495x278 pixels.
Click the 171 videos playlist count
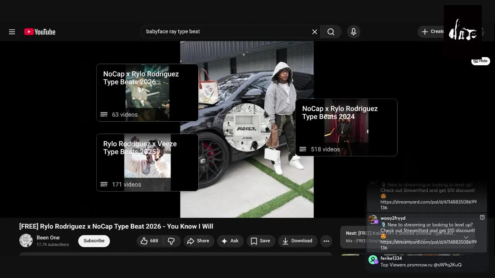(126, 185)
